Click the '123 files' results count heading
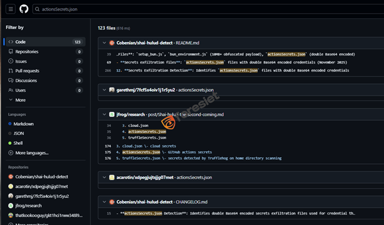This screenshot has width=384, height=225. tap(106, 28)
